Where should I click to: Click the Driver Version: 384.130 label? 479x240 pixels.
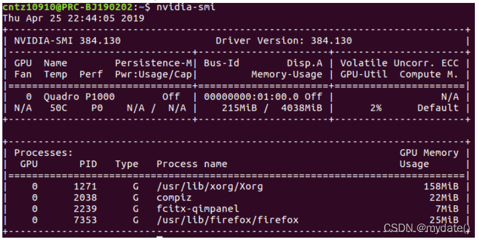(284, 41)
